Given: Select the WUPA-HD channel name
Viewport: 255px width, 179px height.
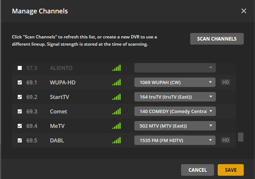Looking at the screenshot, I should [x=63, y=82].
